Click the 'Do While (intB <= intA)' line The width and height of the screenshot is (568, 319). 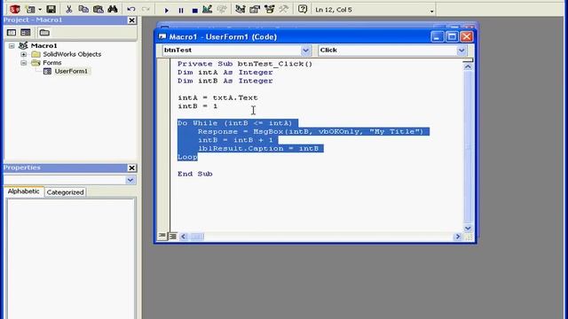pyautogui.click(x=234, y=123)
